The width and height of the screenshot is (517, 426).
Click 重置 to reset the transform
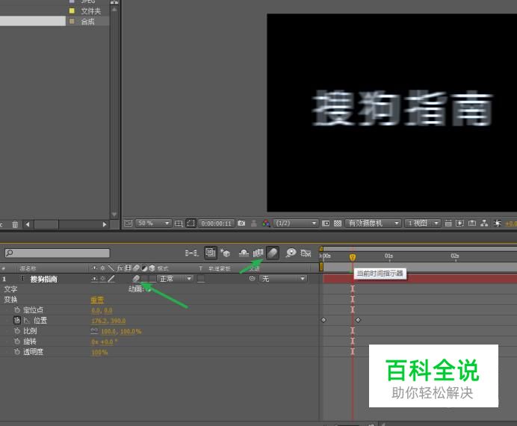[x=97, y=300]
